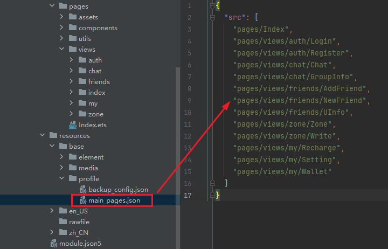
Task: Click fold end marker on line 17
Action: 212,195
